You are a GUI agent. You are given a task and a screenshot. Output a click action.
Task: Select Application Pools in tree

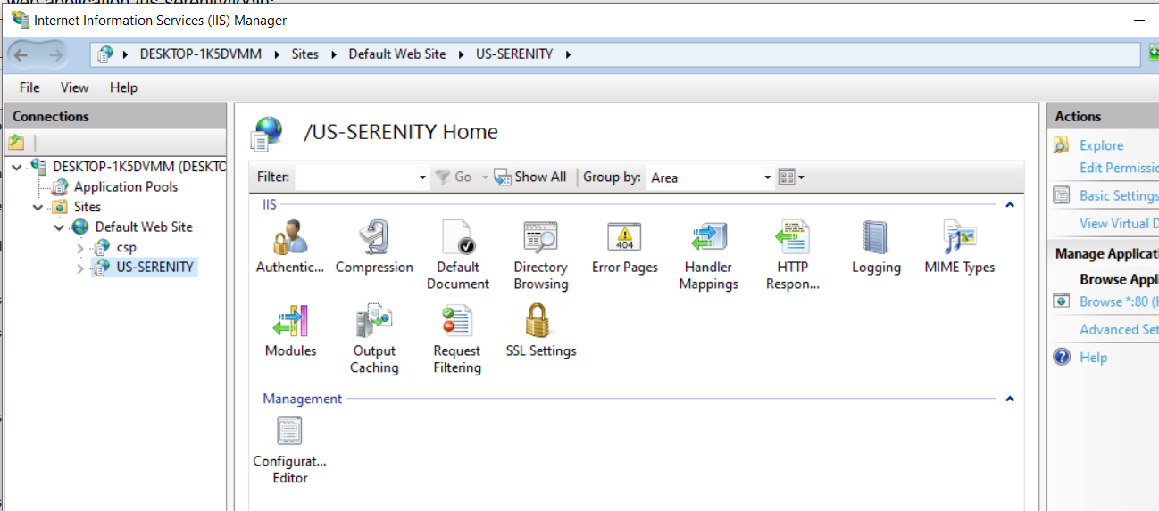(126, 186)
